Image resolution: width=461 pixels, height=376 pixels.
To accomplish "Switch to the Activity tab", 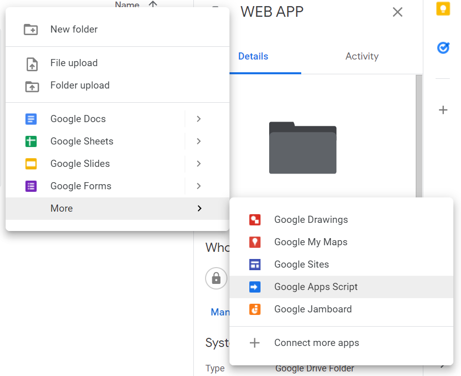I will [362, 56].
